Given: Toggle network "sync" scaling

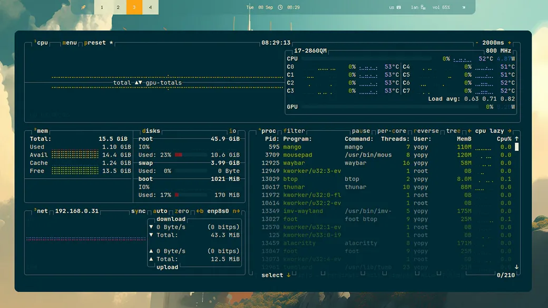Looking at the screenshot, I should tap(139, 211).
